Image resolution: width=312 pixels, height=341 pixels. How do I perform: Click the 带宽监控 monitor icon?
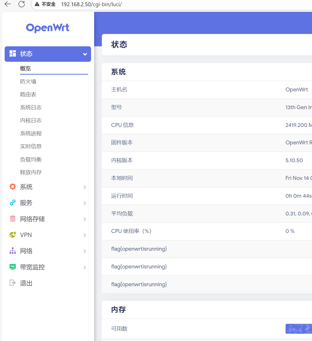coord(12,267)
